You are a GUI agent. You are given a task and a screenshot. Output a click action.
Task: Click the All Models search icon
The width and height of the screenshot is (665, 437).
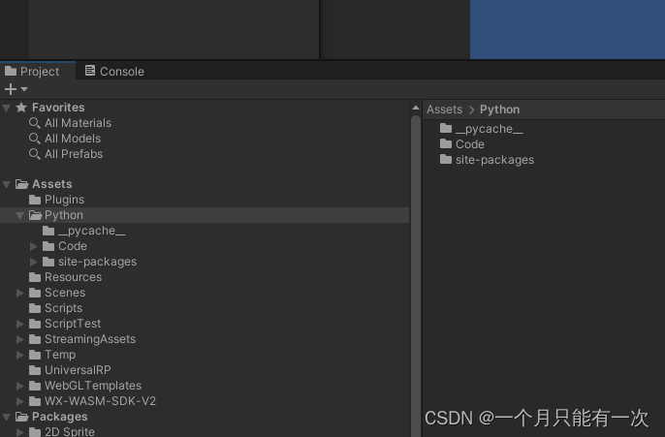point(34,139)
